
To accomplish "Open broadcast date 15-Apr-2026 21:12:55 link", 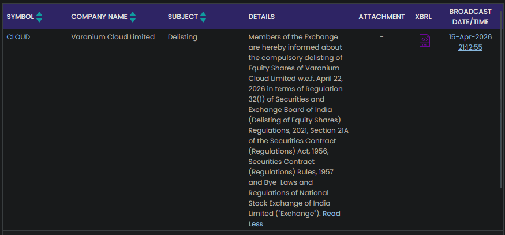I will [x=470, y=42].
